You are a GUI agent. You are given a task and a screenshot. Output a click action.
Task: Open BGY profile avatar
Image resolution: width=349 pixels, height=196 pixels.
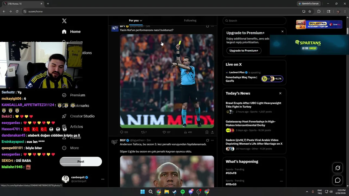click(x=115, y=142)
